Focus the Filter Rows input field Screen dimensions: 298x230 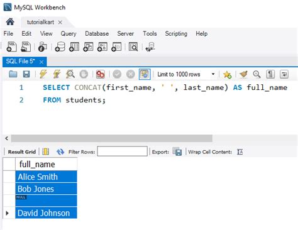123,151
